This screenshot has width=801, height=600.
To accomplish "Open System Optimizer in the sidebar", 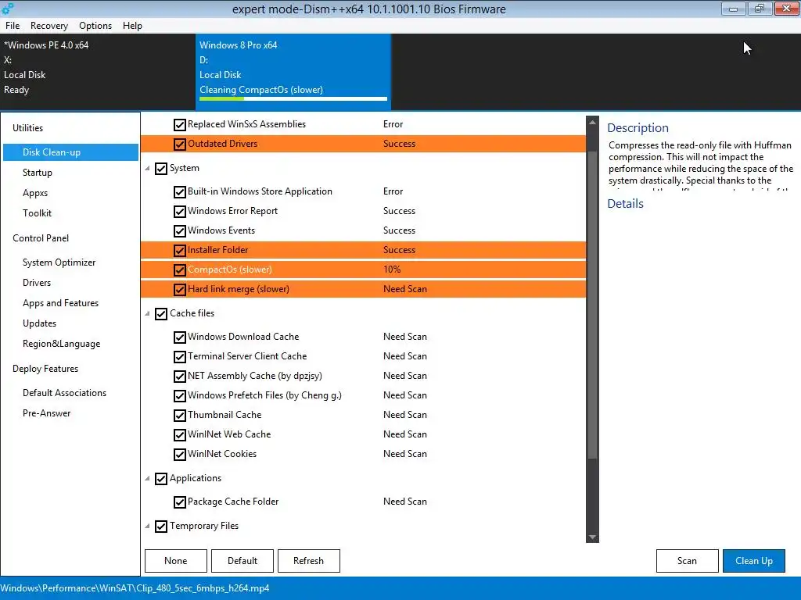I will [59, 262].
